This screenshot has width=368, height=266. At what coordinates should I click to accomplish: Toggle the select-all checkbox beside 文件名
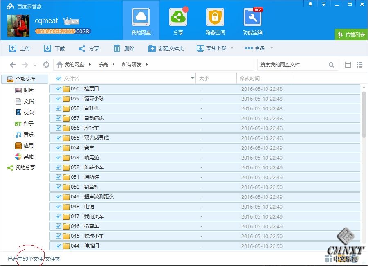[x=58, y=78]
